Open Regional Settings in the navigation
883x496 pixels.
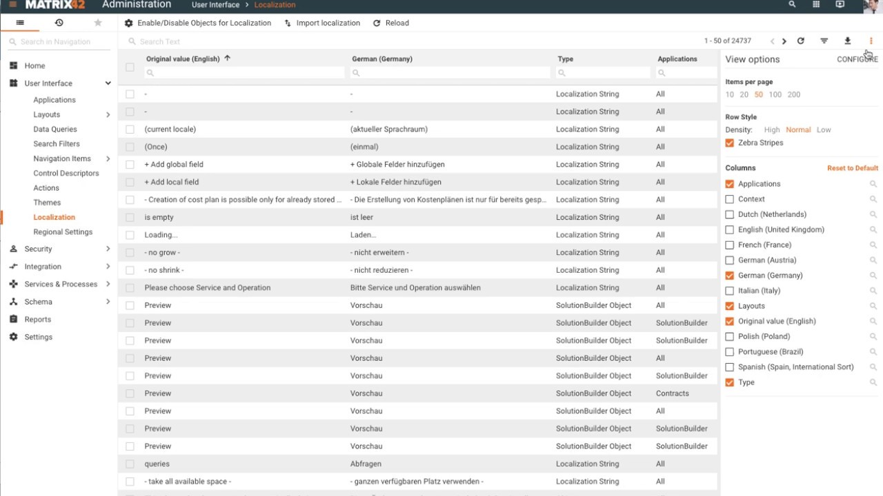[x=63, y=232]
